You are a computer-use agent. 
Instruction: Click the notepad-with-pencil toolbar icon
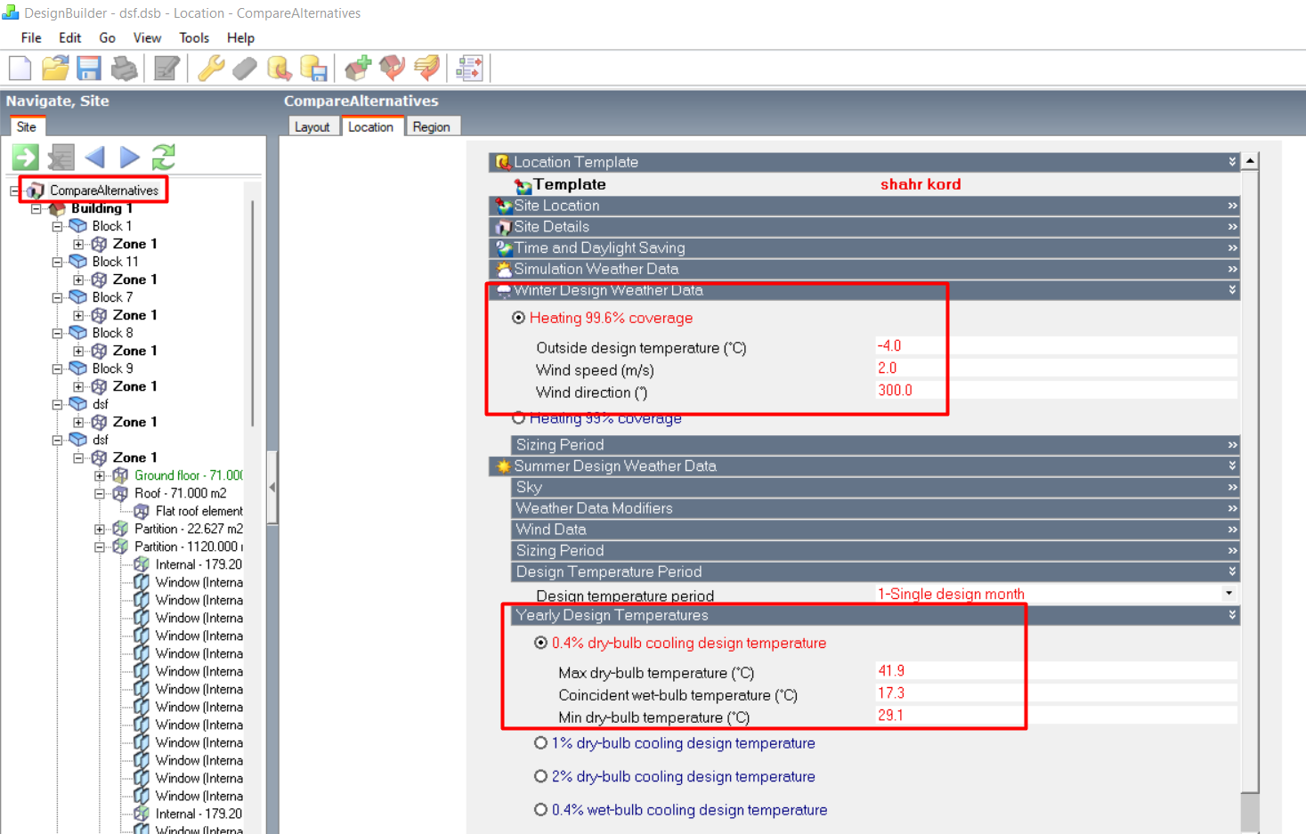[166, 69]
